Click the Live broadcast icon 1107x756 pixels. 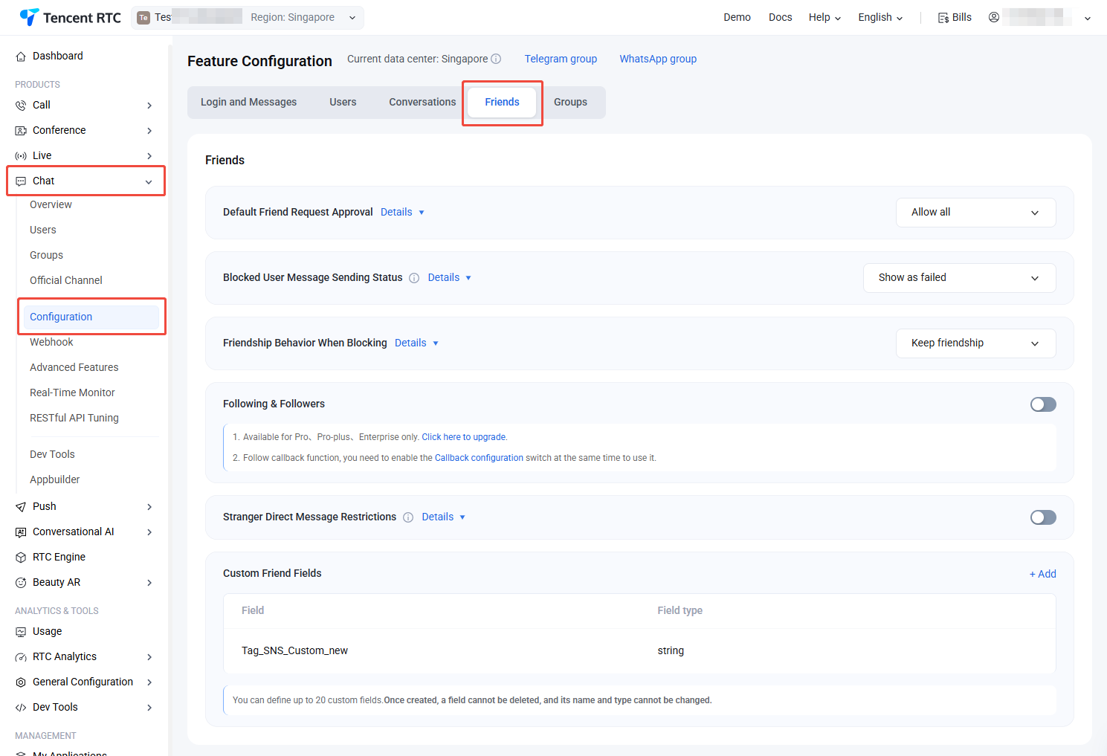click(x=21, y=156)
